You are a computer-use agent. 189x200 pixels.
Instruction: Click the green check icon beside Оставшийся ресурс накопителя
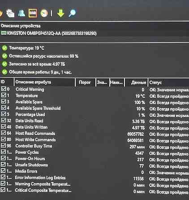[4, 56]
